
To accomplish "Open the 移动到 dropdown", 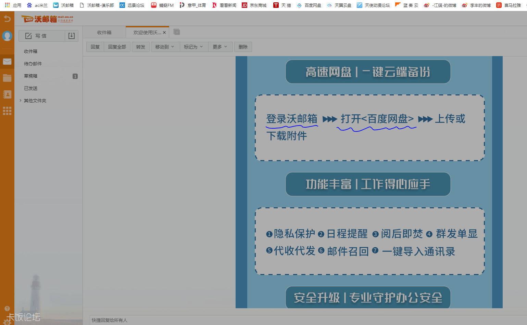I will pyautogui.click(x=165, y=47).
